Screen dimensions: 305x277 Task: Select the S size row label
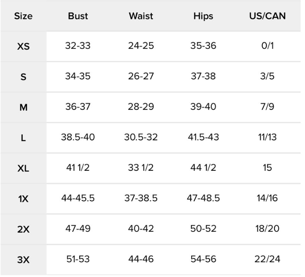pyautogui.click(x=23, y=77)
